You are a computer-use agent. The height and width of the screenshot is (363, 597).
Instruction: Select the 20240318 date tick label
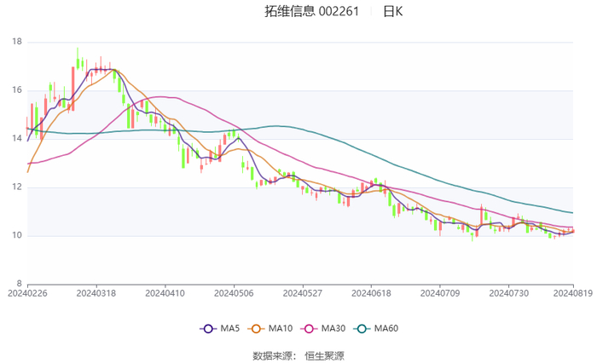(x=96, y=293)
